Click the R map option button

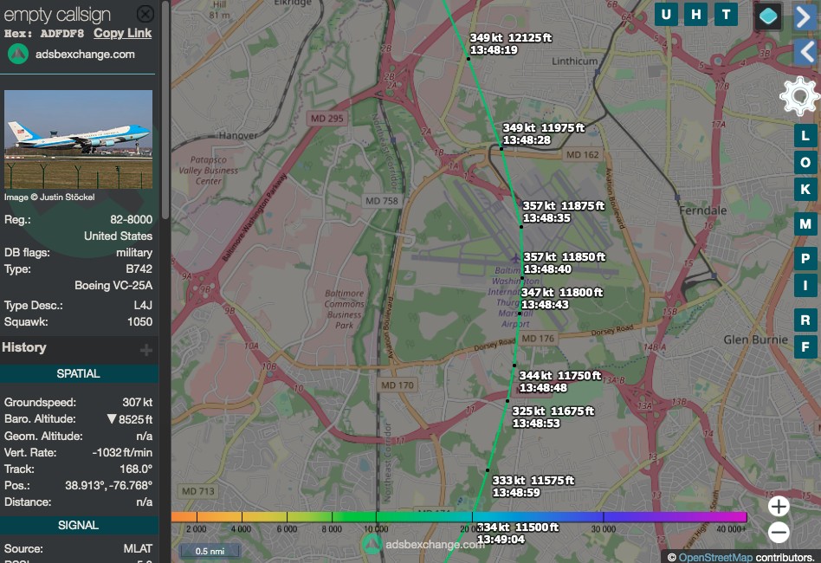[x=805, y=320]
